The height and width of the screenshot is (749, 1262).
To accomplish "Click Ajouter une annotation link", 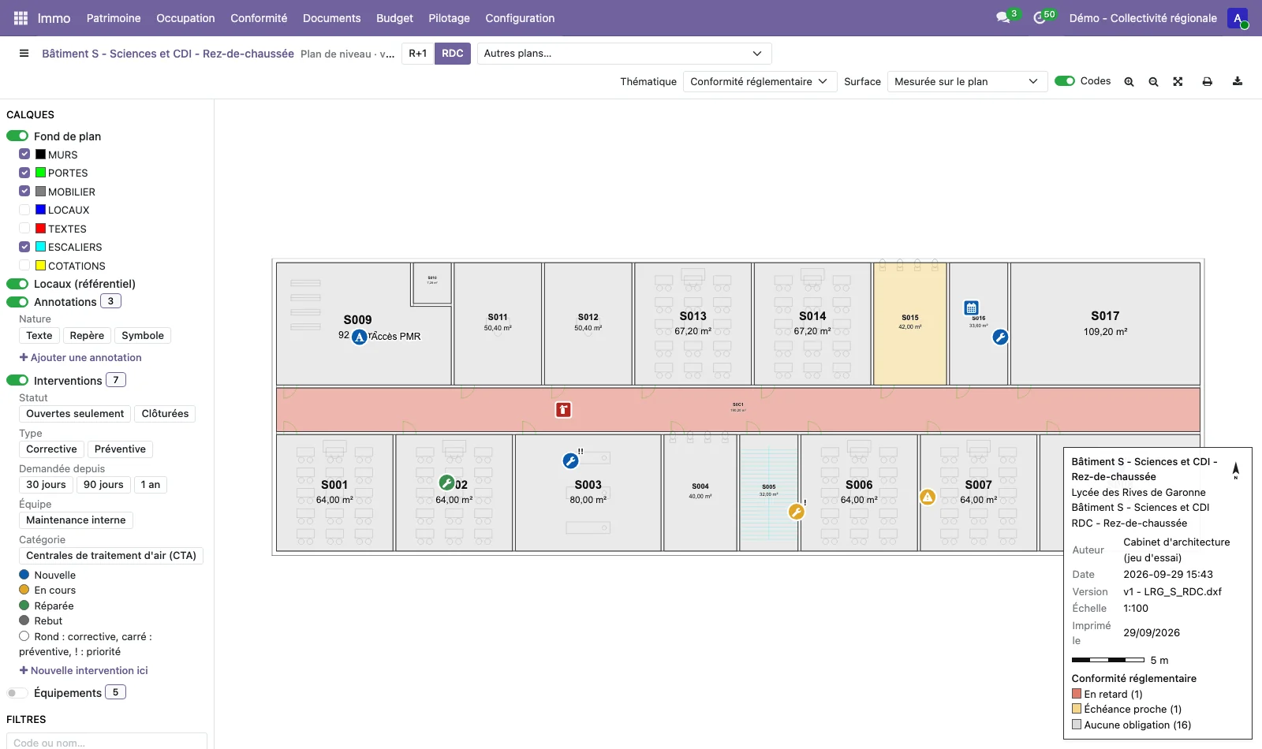I will (80, 357).
